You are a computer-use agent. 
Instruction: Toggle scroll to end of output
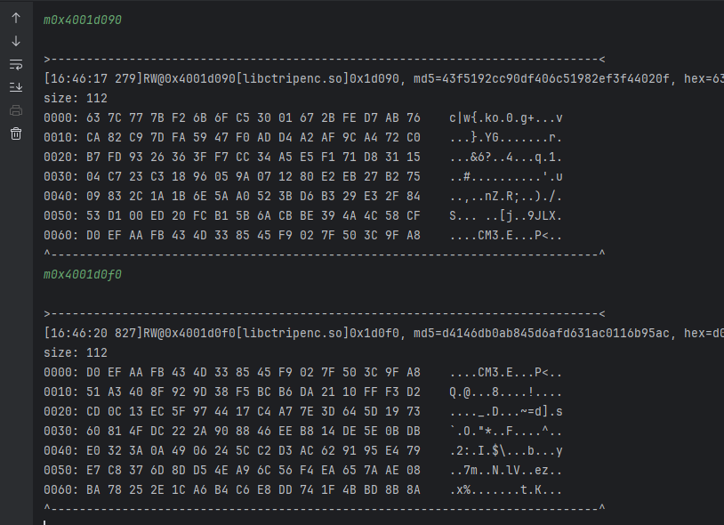click(16, 87)
